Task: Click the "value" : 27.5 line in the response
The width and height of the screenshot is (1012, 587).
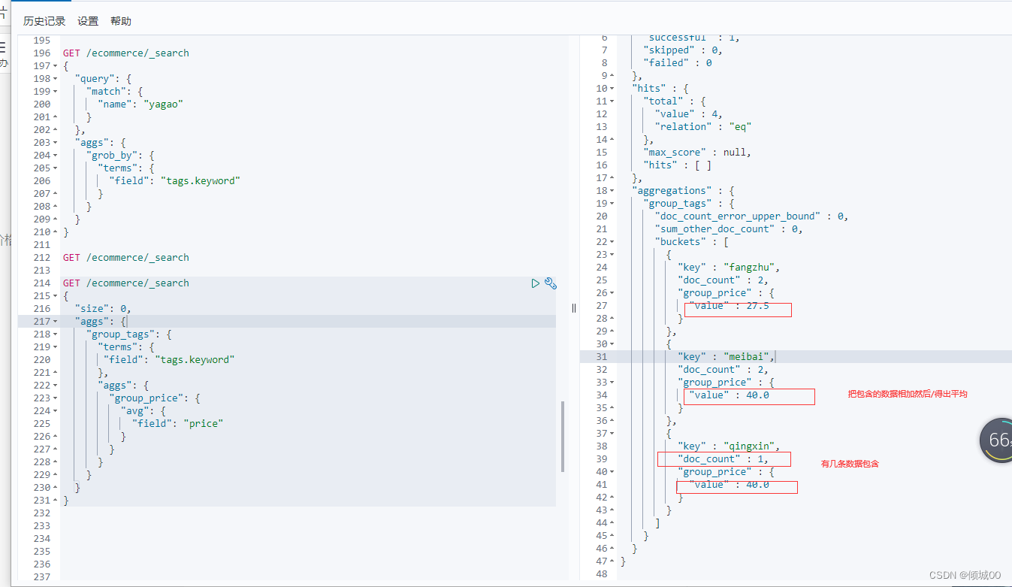Action: pos(730,306)
